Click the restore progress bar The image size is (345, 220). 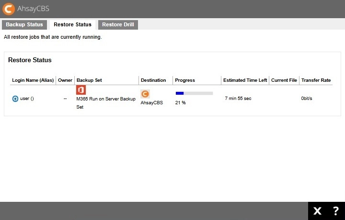[x=194, y=93]
